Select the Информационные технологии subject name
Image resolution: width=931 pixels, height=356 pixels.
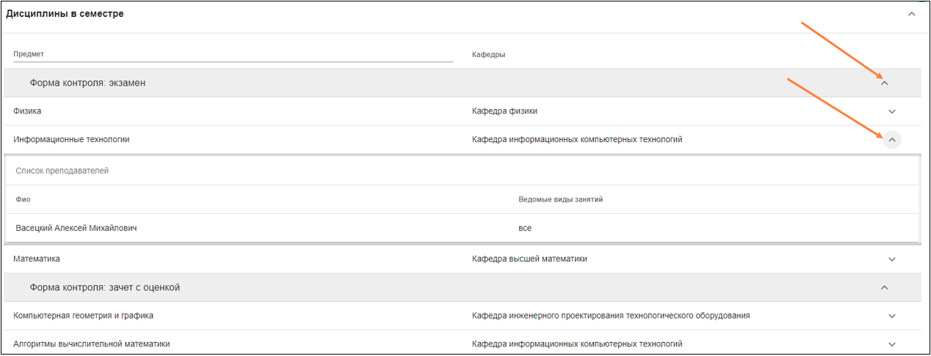71,139
